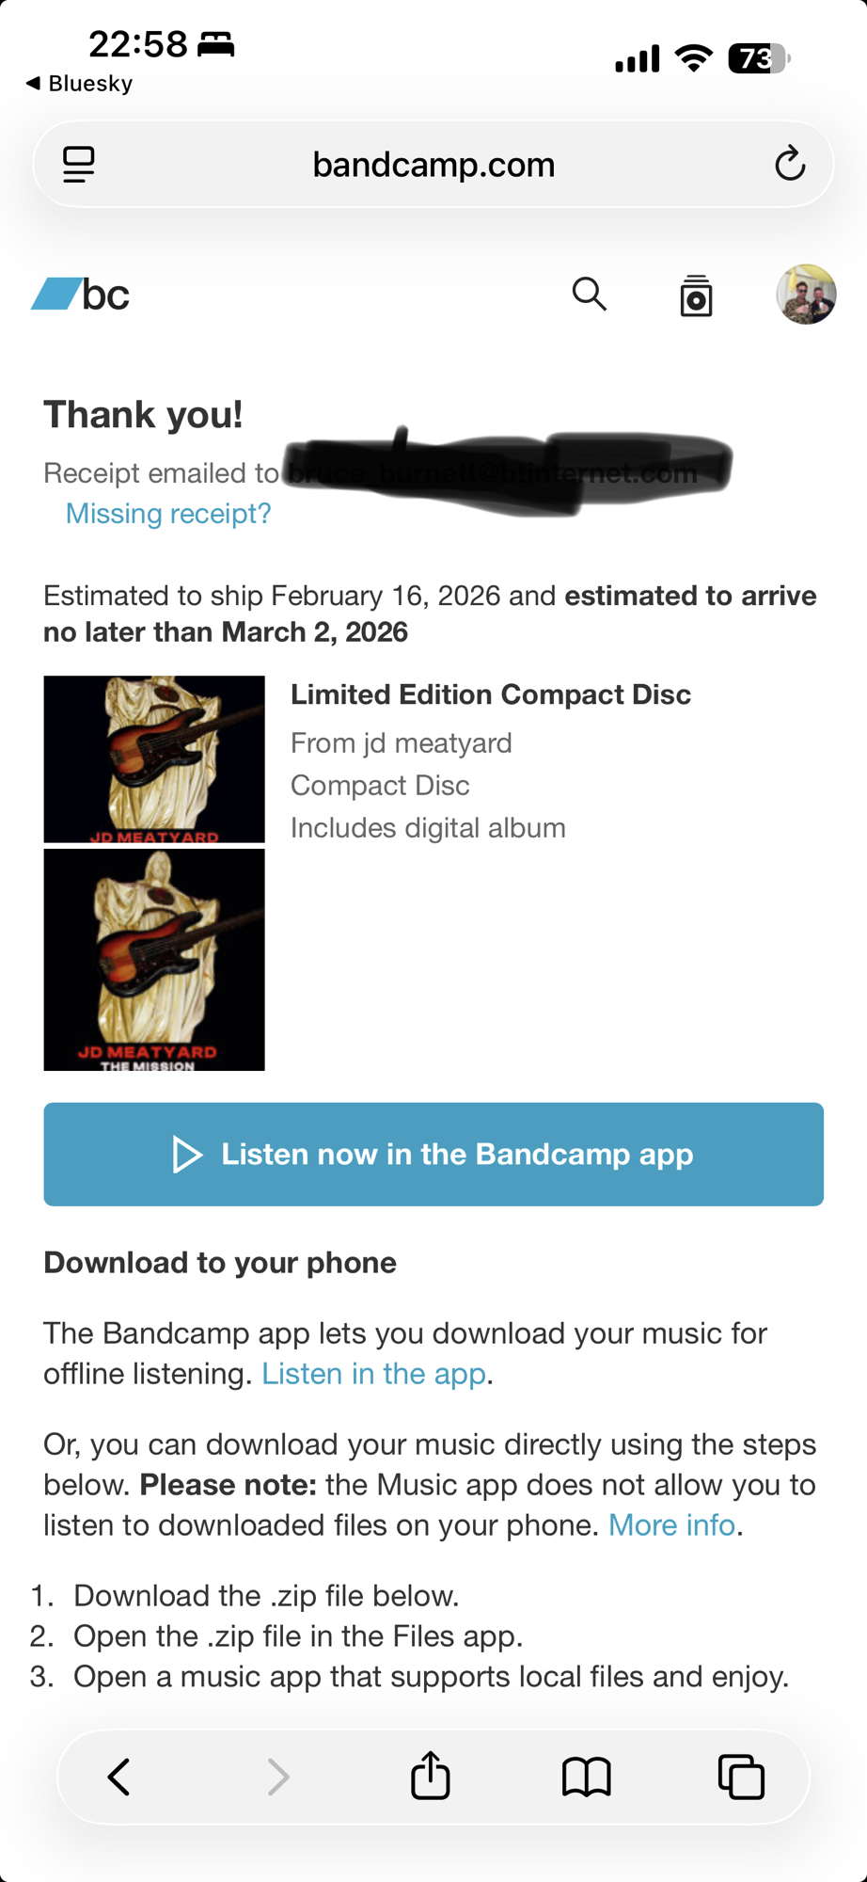
Task: Open Safari bookmarks book icon
Action: click(x=586, y=1778)
